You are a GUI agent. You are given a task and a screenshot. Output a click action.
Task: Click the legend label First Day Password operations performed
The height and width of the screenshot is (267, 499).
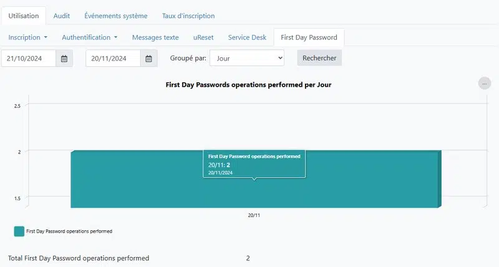[69, 231]
